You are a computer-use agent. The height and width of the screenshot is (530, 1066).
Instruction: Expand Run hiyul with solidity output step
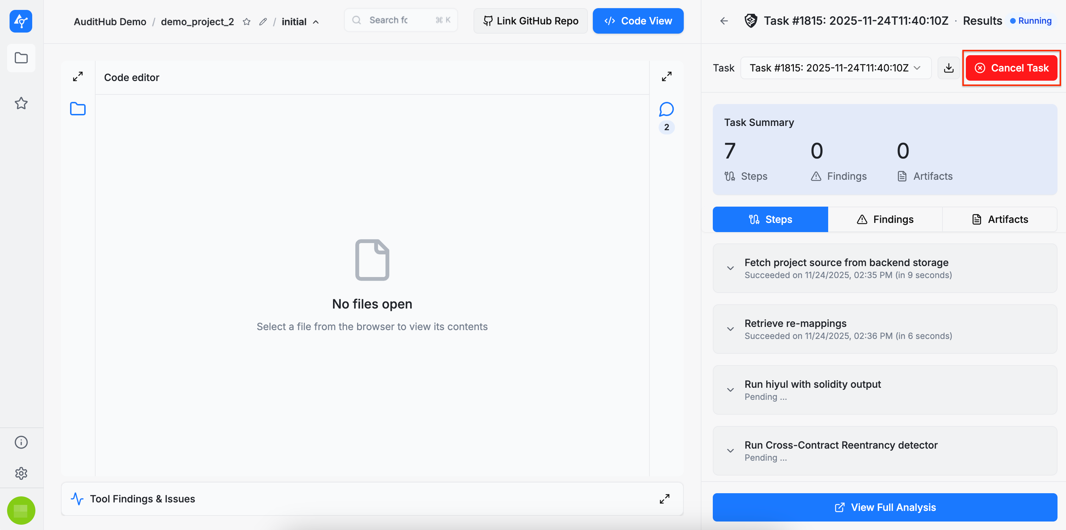pyautogui.click(x=730, y=390)
